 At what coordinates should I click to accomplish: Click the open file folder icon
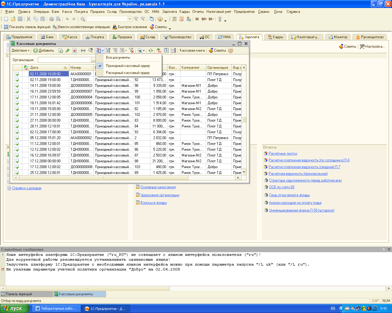tap(13, 19)
